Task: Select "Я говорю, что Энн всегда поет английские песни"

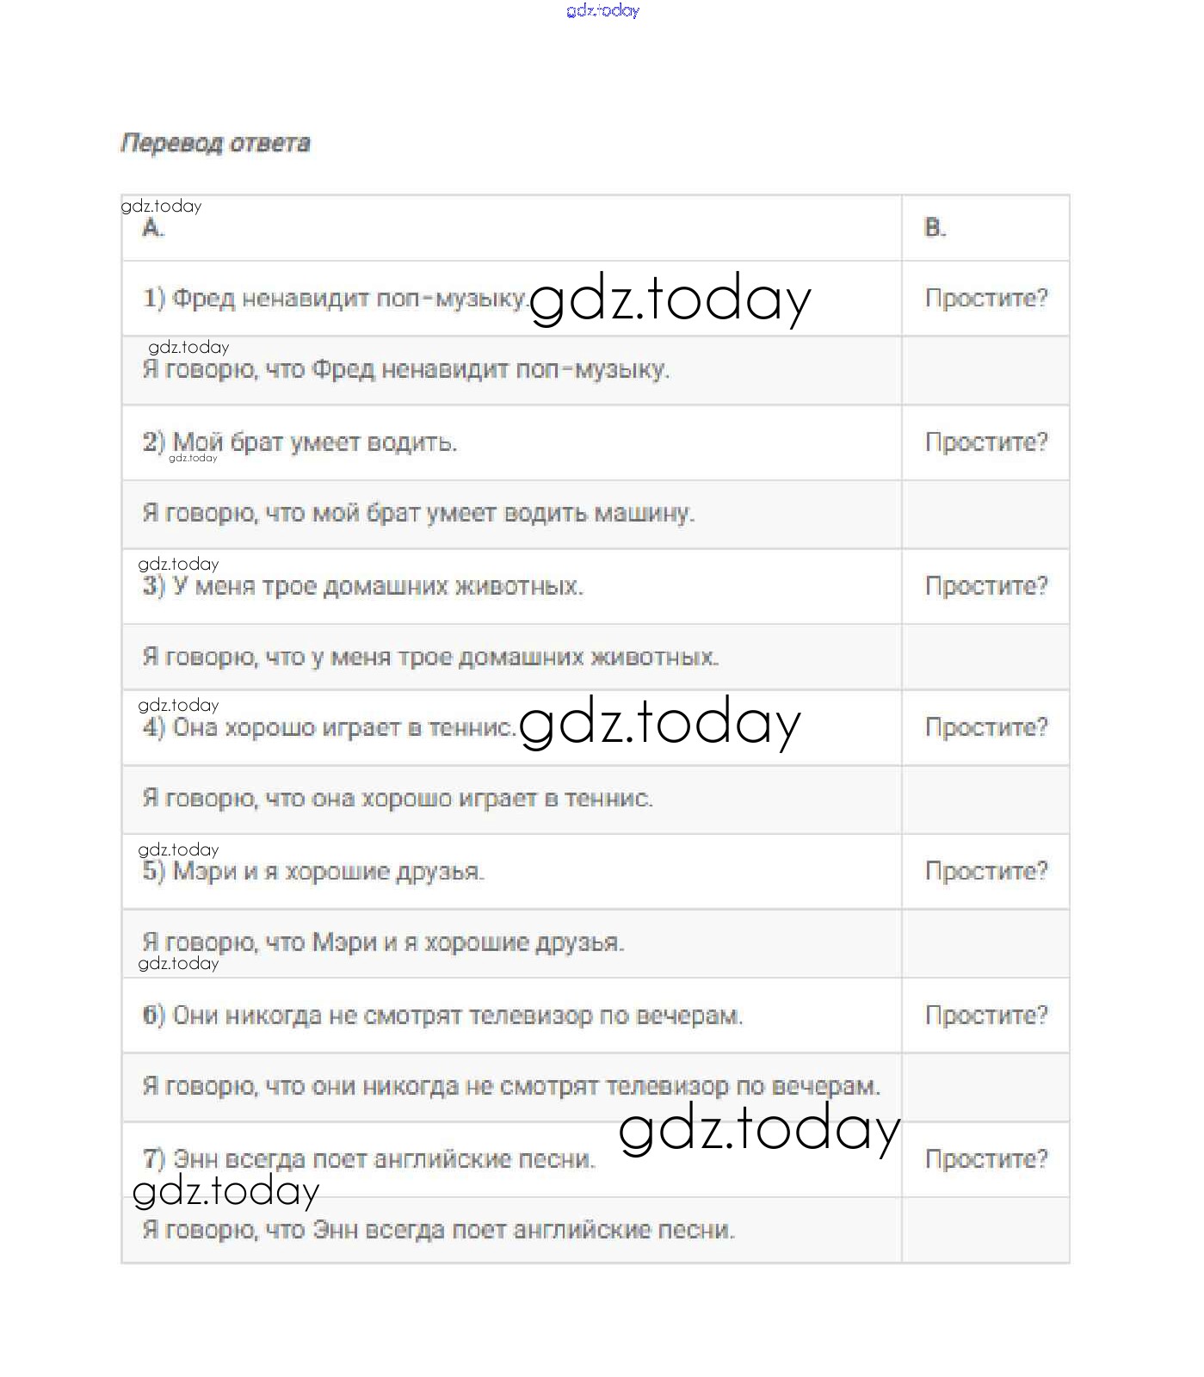Action: coord(438,1230)
